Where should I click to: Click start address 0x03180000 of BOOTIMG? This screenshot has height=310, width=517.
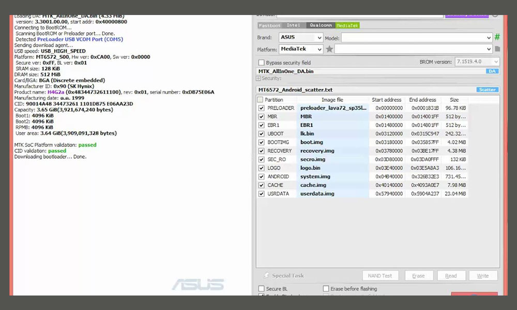[389, 142]
